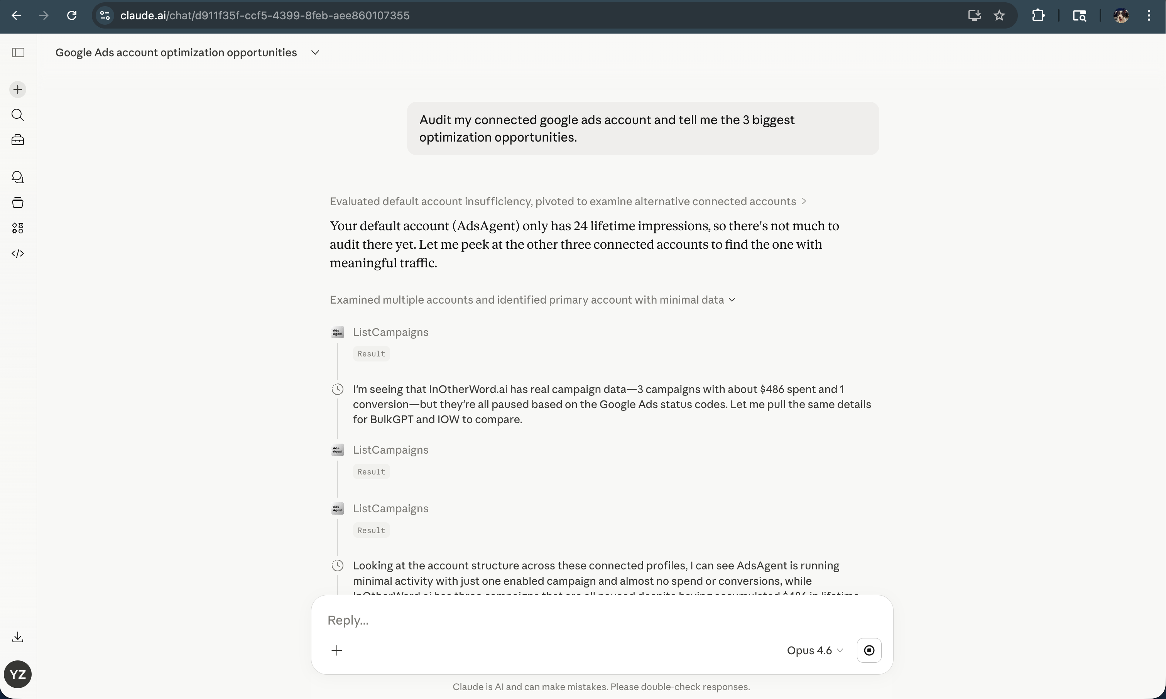This screenshot has width=1166, height=699.
Task: Click the attachment plus in the reply box
Action: pyautogui.click(x=337, y=650)
